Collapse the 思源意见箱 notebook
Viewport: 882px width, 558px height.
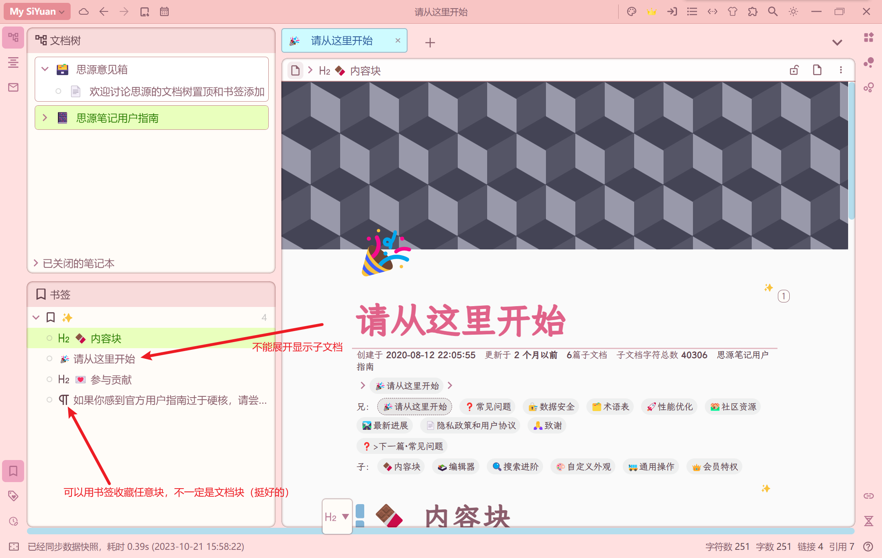click(45, 69)
